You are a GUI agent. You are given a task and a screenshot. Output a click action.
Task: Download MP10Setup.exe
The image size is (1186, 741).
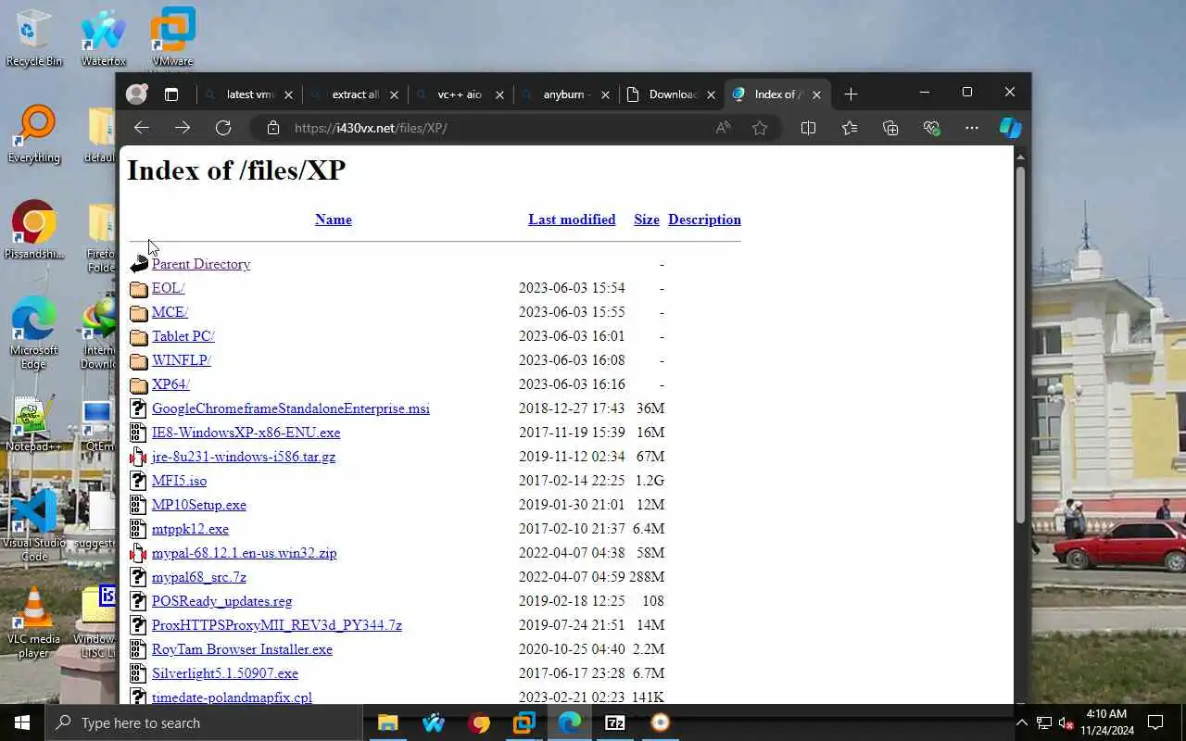tap(199, 505)
